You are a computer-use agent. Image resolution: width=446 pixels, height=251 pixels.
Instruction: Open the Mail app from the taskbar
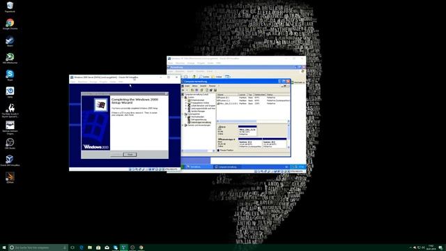pos(107,248)
